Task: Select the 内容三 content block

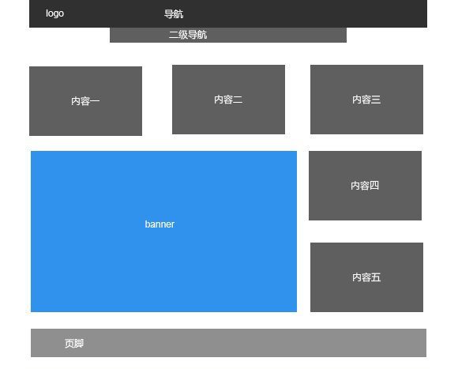Action: coord(366,100)
